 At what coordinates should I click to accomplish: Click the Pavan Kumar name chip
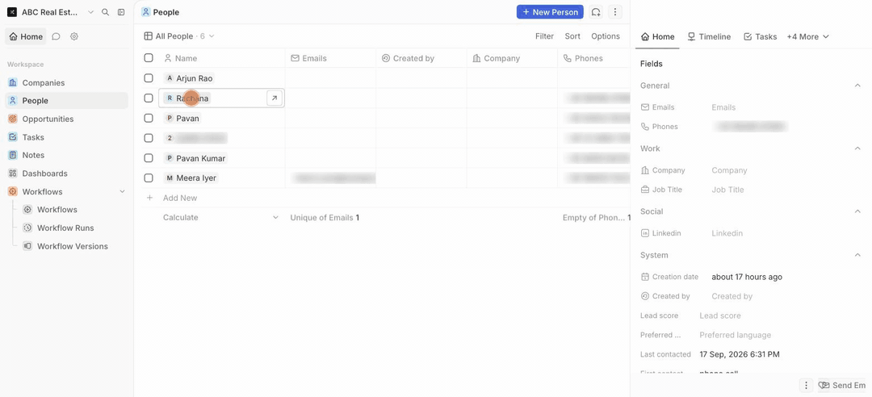coord(195,158)
